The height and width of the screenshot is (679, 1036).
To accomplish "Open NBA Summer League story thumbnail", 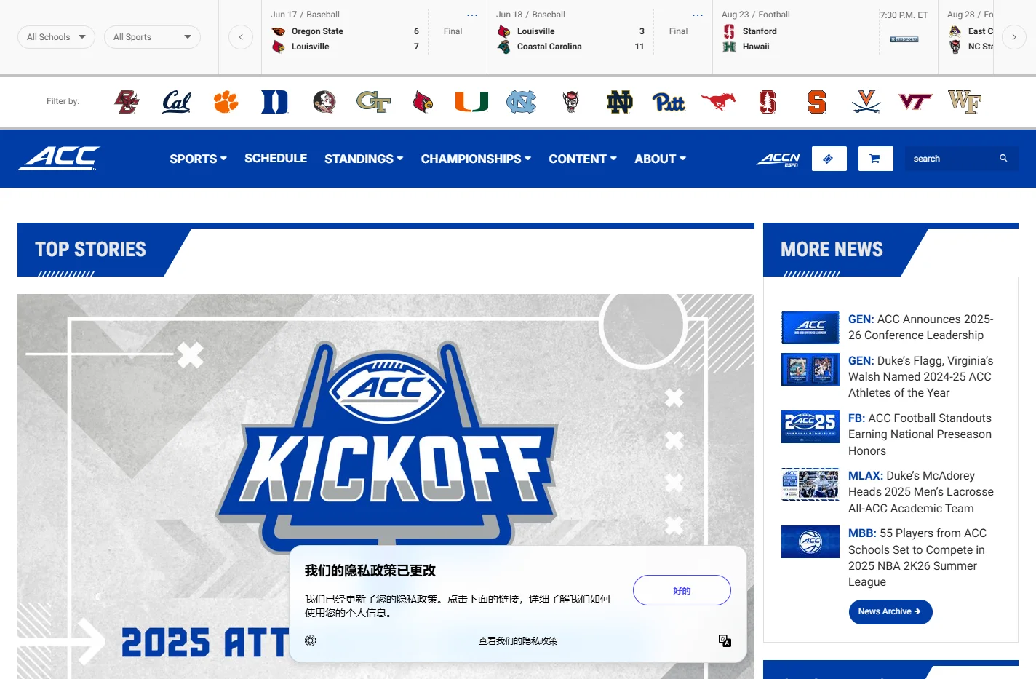I will (x=810, y=541).
